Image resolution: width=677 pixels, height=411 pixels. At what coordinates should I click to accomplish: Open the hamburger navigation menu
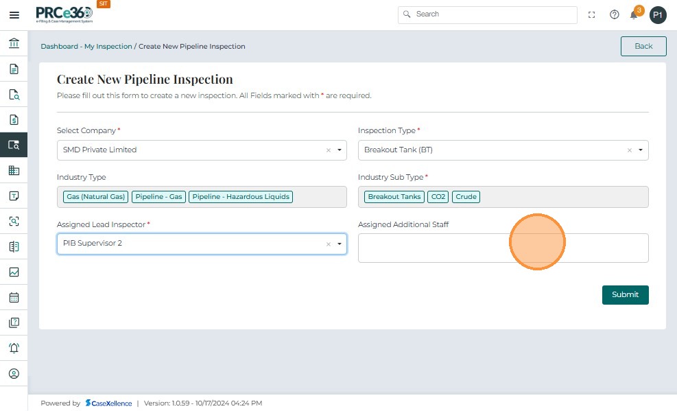pos(14,15)
